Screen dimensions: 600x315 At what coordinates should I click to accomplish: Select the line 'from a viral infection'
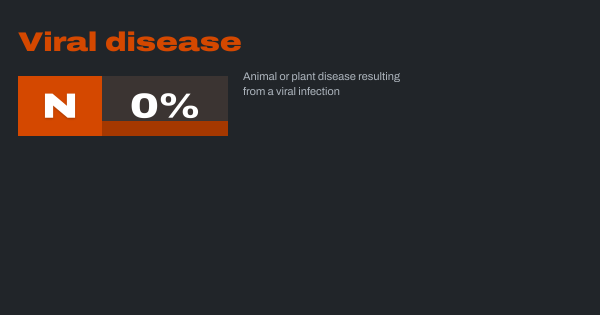point(291,91)
